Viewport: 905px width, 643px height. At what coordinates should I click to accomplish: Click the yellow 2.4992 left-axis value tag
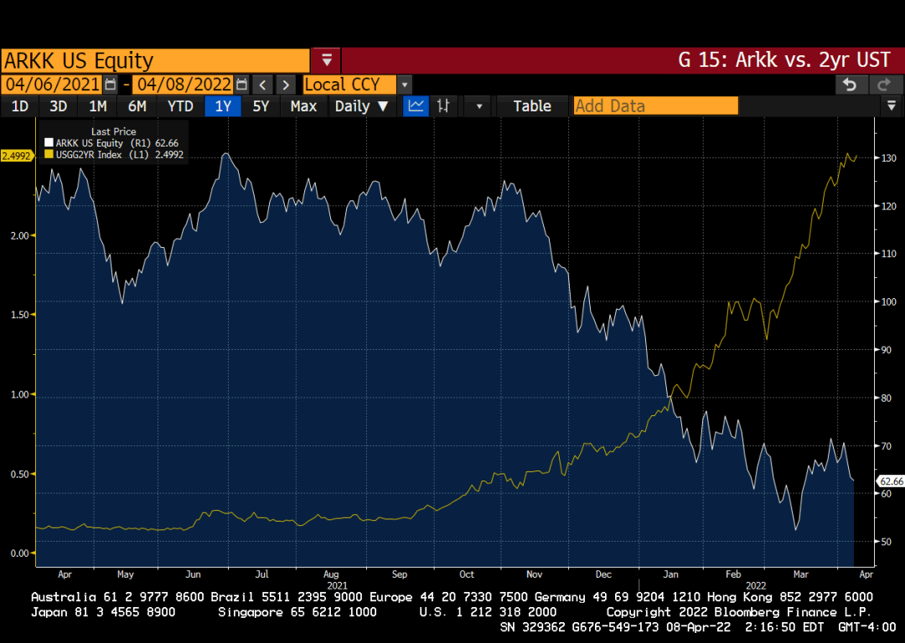click(16, 156)
